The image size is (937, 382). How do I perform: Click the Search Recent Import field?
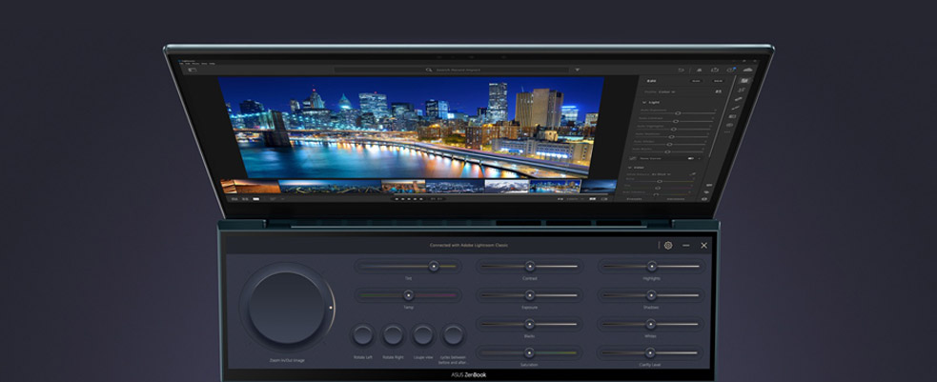pos(451,70)
